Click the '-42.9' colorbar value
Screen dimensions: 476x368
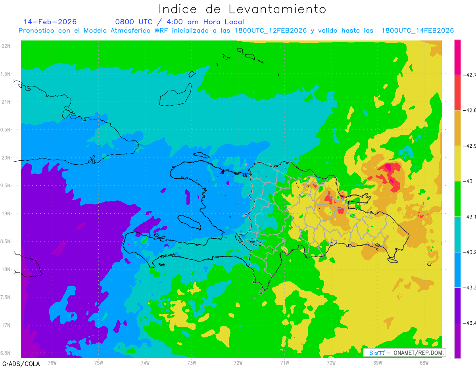pos(470,146)
